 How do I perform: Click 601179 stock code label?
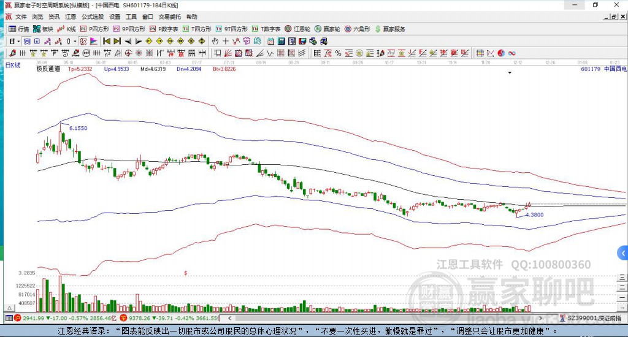point(591,69)
